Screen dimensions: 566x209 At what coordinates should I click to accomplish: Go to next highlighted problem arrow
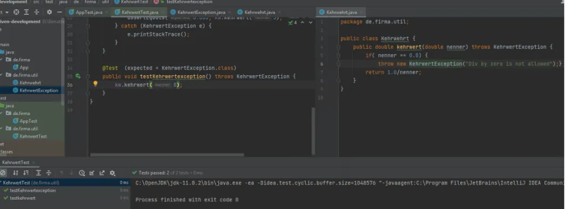pyautogui.click(x=311, y=22)
